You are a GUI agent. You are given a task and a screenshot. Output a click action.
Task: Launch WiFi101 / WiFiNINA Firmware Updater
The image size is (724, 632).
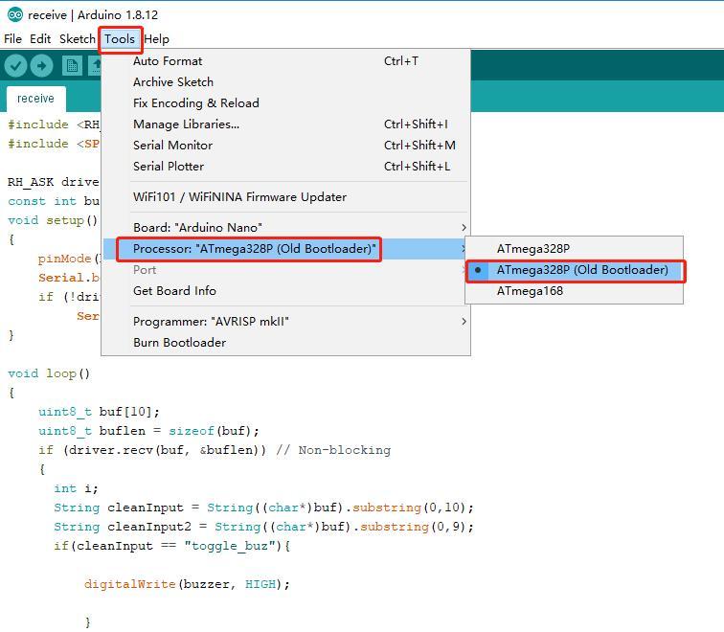[x=285, y=197]
